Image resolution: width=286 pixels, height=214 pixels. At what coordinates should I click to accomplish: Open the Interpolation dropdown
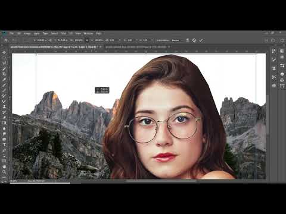(x=176, y=40)
